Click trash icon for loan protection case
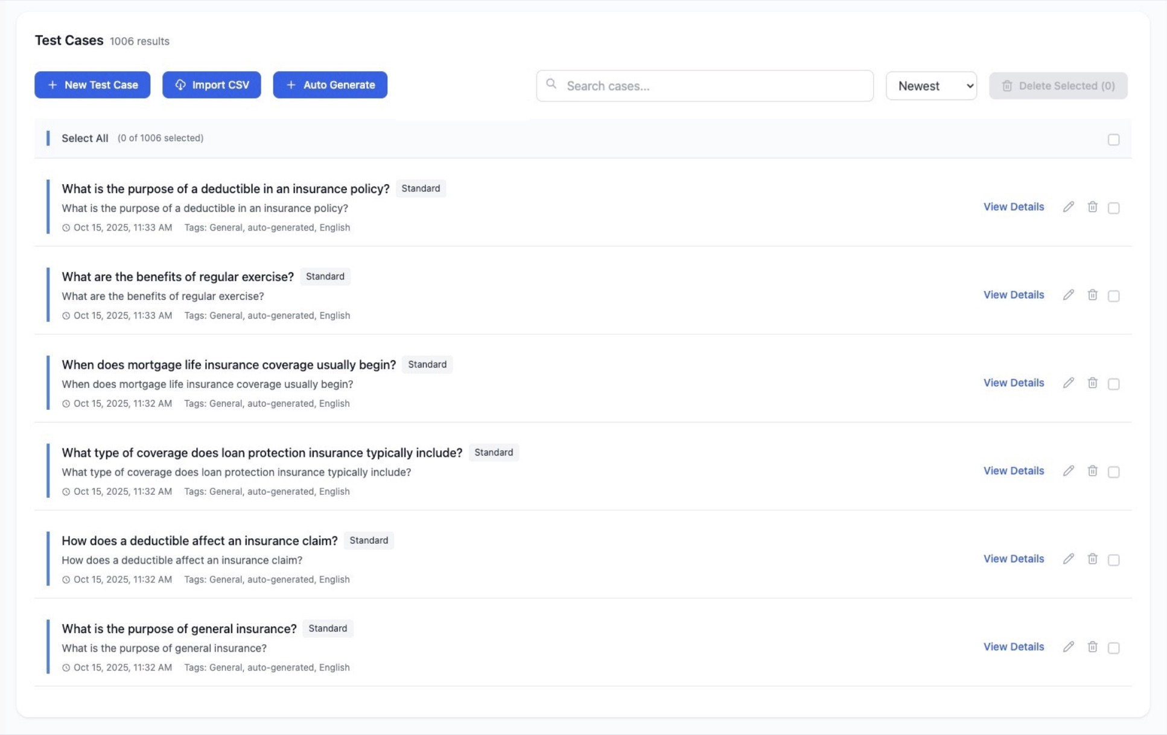This screenshot has width=1167, height=735. point(1092,471)
